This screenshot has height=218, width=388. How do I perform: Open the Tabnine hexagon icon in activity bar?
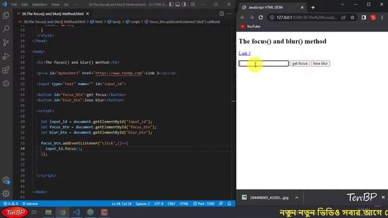[6, 84]
